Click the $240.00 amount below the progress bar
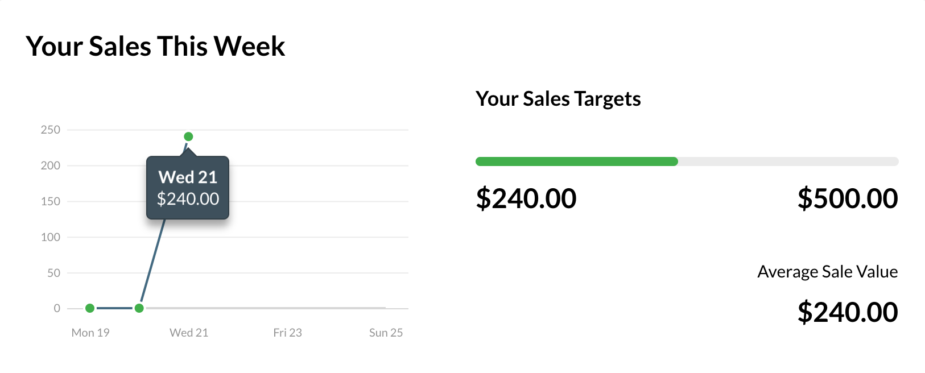The image size is (925, 373). point(526,198)
